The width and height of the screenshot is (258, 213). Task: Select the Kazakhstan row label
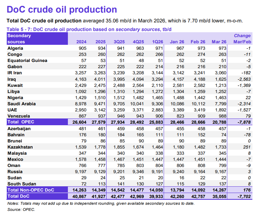[x=20, y=147]
